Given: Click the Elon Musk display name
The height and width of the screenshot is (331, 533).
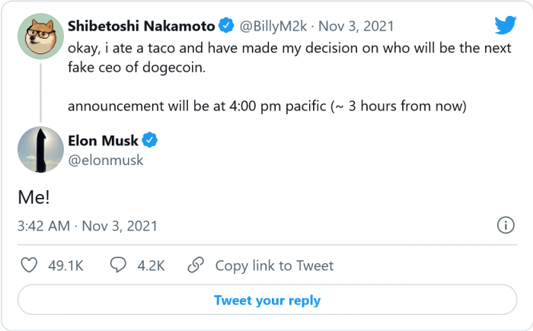Looking at the screenshot, I should (x=103, y=140).
